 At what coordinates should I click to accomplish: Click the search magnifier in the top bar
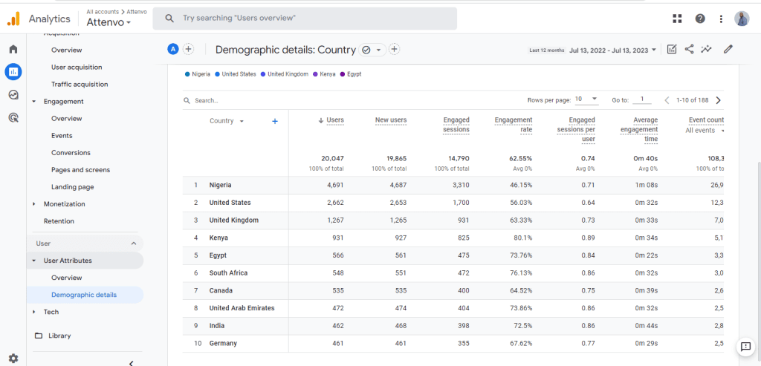pyautogui.click(x=169, y=19)
